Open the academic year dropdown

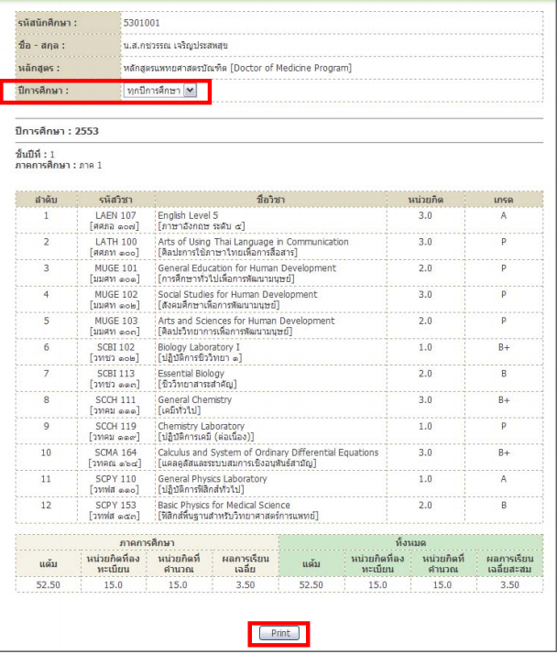(x=159, y=91)
